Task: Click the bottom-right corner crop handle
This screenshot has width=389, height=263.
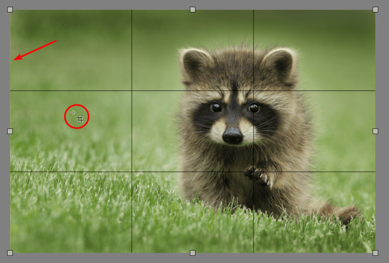Action: [375, 253]
